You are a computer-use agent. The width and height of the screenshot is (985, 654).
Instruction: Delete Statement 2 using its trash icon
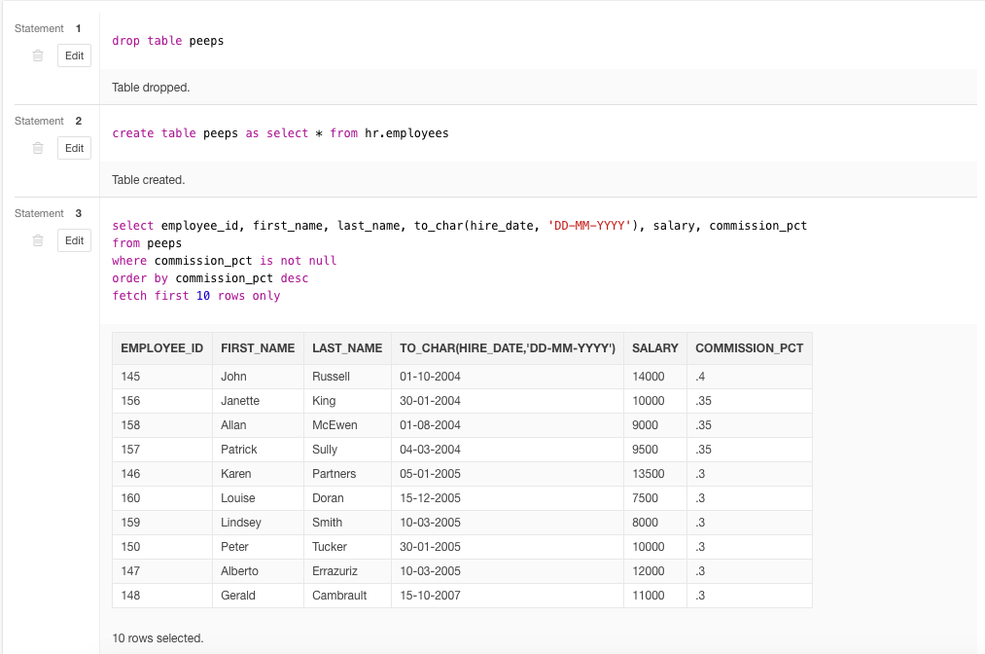(x=38, y=148)
